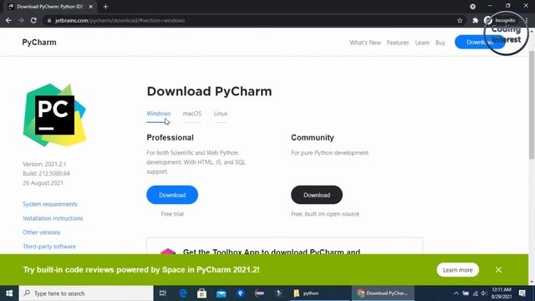Image resolution: width=535 pixels, height=301 pixels.
Task: Open the System requirements link
Action: pyautogui.click(x=50, y=204)
